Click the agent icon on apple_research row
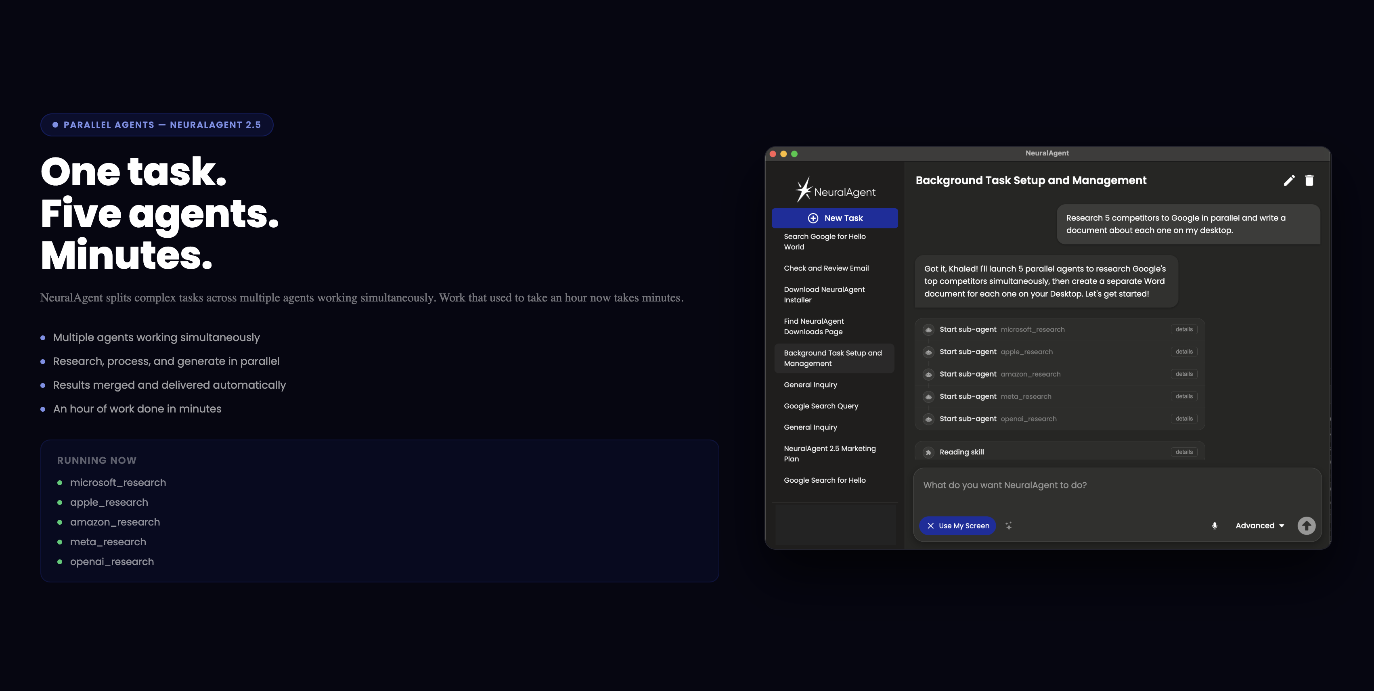The image size is (1374, 691). click(929, 352)
